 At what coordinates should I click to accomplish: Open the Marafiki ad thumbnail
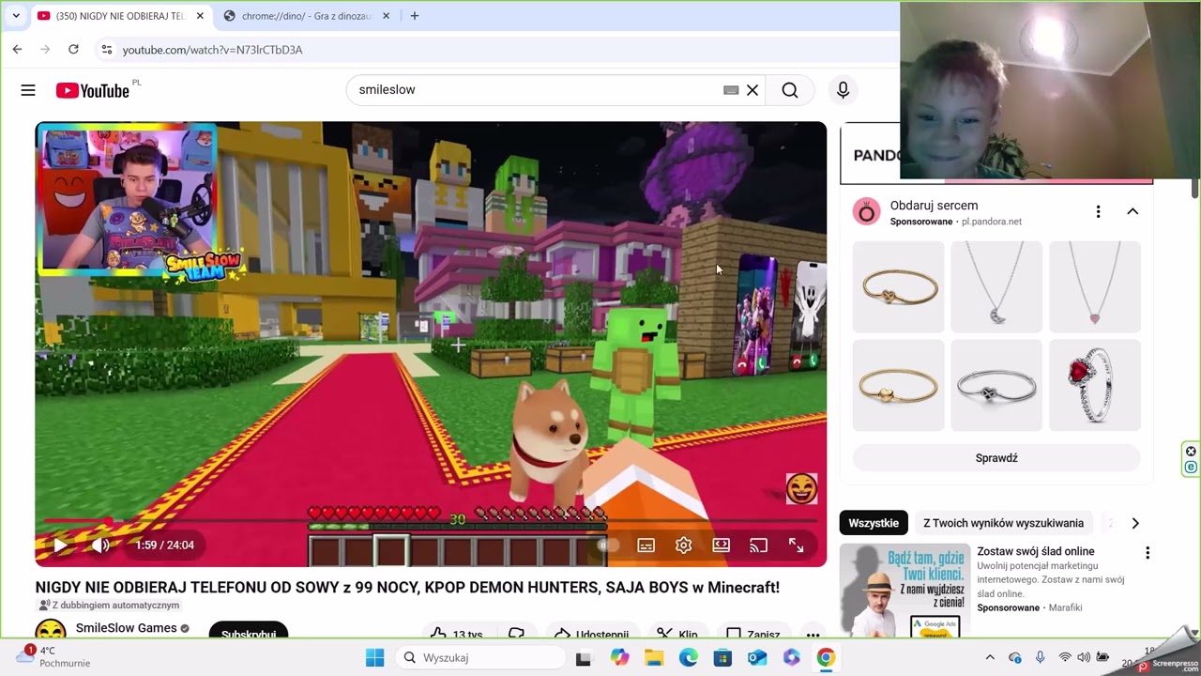905,591
